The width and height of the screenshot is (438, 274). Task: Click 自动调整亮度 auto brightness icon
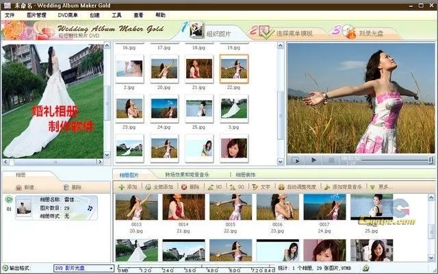pyautogui.click(x=281, y=187)
